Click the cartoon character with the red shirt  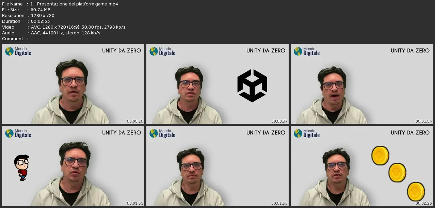coord(22,167)
